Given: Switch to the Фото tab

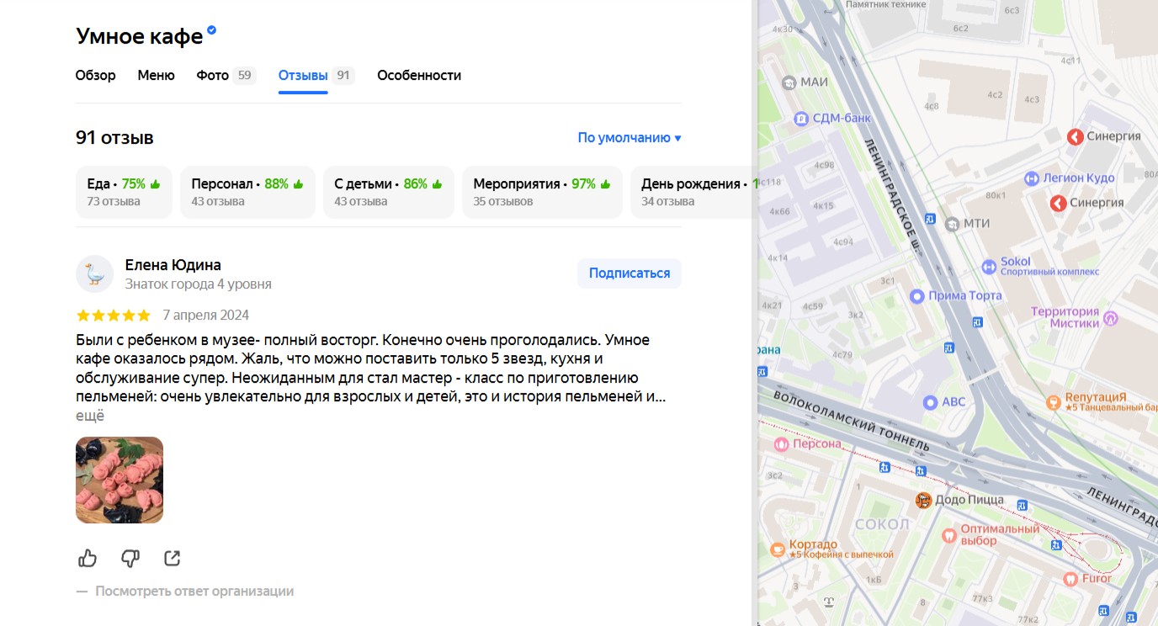Looking at the screenshot, I should pos(213,76).
